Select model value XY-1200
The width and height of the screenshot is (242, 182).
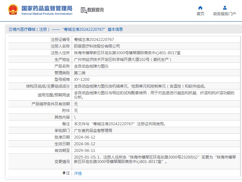(x=82, y=80)
